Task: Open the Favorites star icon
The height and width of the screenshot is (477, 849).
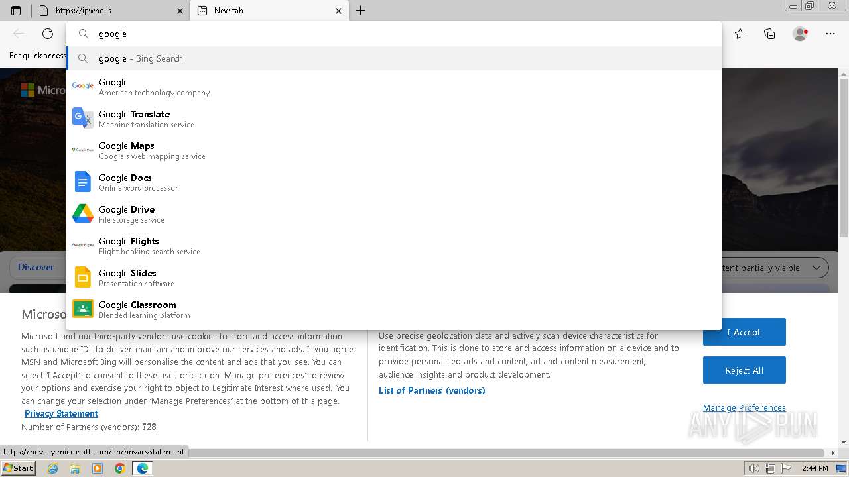Action: [740, 34]
